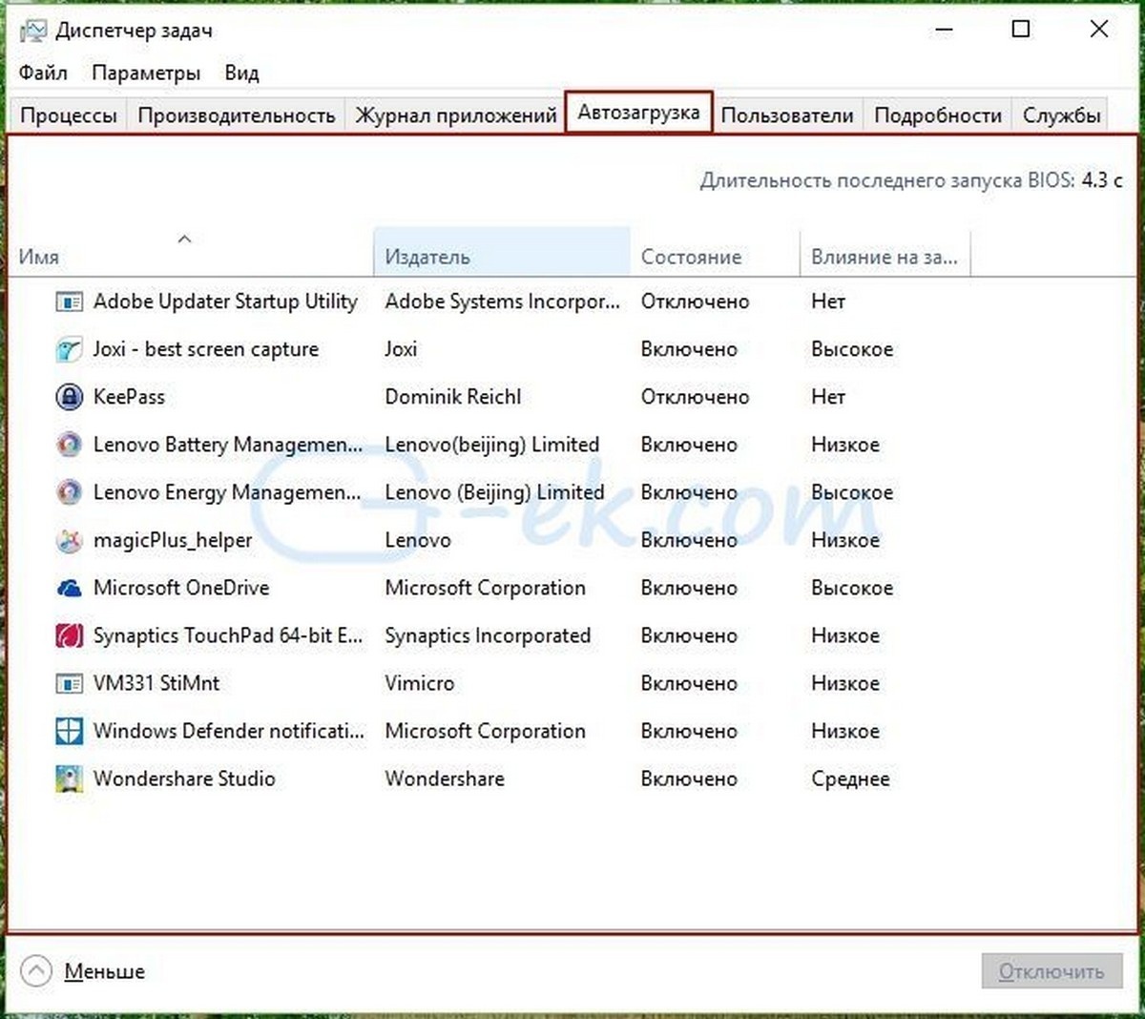Click publisher Vimicro
The image size is (1145, 1019).
pos(420,683)
